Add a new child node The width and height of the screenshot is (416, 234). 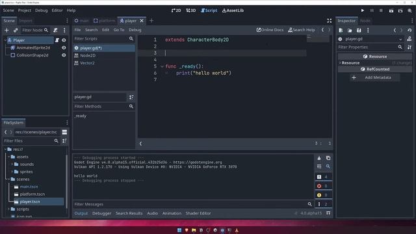coord(6,31)
